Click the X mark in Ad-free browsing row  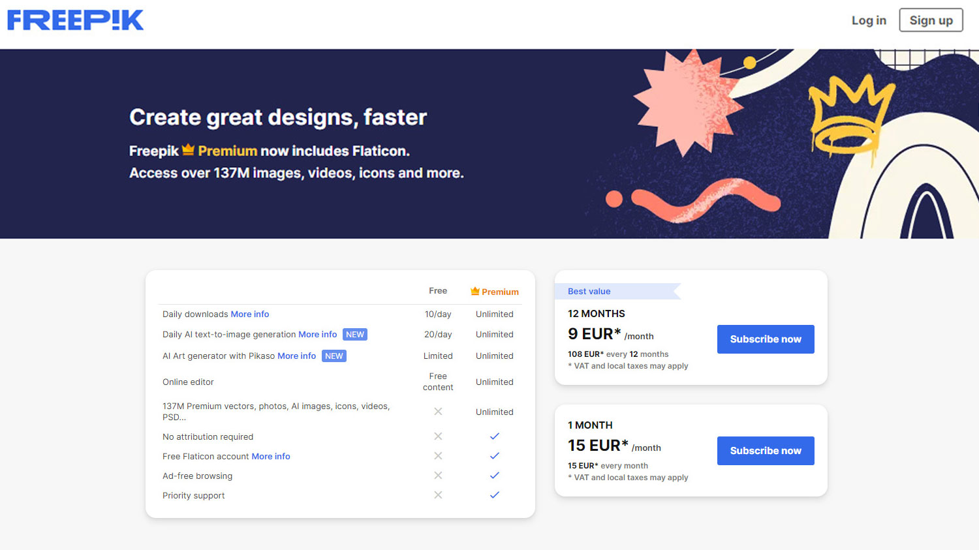coord(438,475)
